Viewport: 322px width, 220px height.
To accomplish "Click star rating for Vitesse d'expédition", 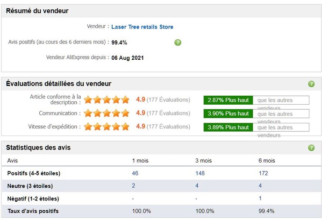I will tap(107, 127).
